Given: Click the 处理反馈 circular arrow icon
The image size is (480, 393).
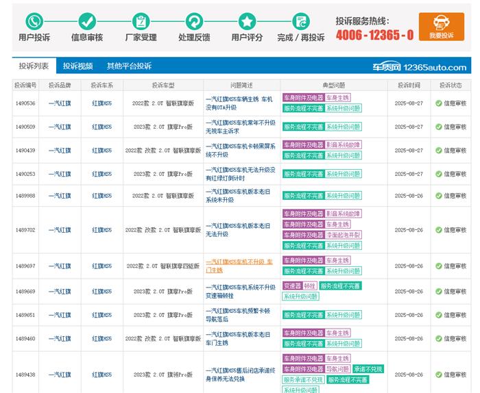Looking at the screenshot, I should 194,21.
